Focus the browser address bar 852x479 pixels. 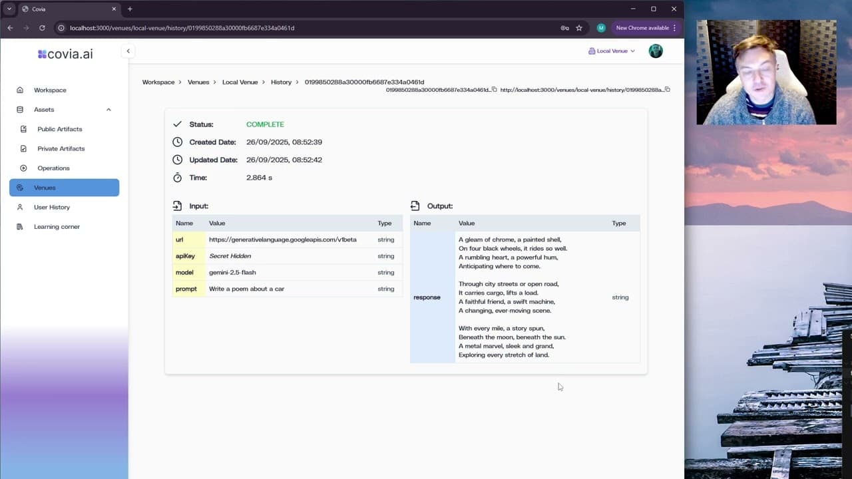tap(306, 28)
